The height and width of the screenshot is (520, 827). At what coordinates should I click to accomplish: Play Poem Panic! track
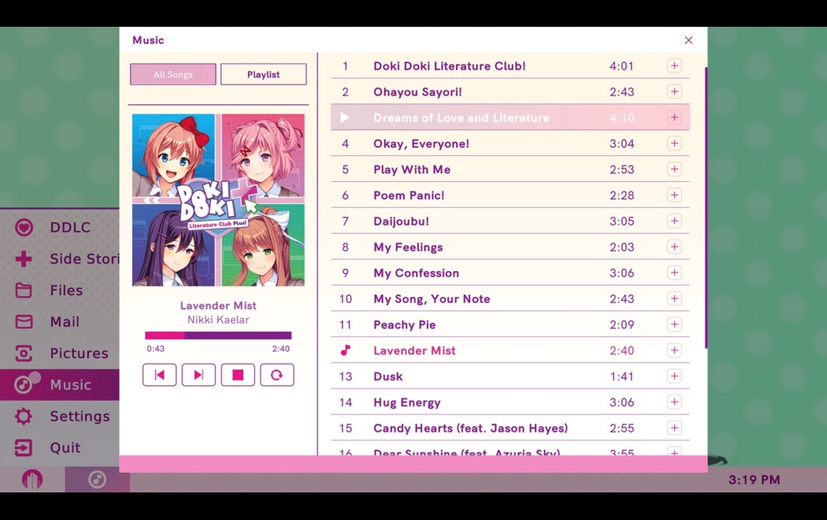click(510, 195)
